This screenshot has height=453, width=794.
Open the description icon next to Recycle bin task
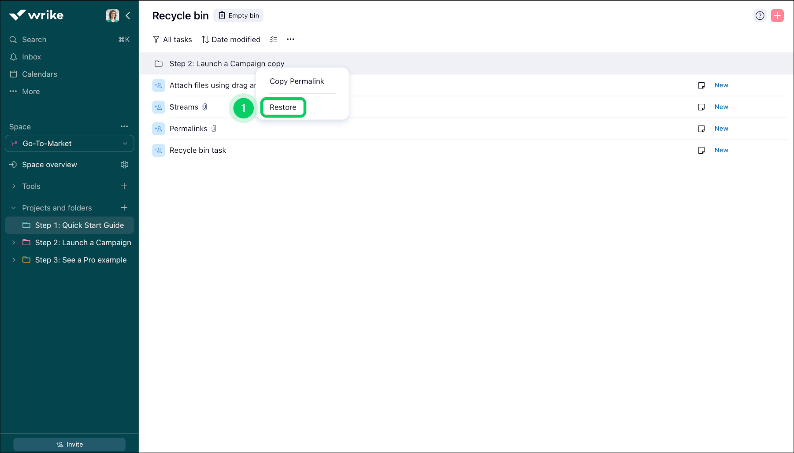(701, 150)
